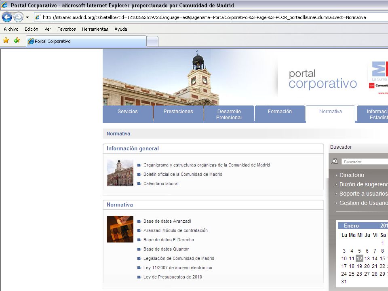Click the magnifier search icon in Buscador
The image size is (388, 291).
pos(335,161)
